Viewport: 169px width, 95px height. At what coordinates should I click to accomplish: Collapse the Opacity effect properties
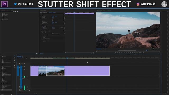[41, 25]
